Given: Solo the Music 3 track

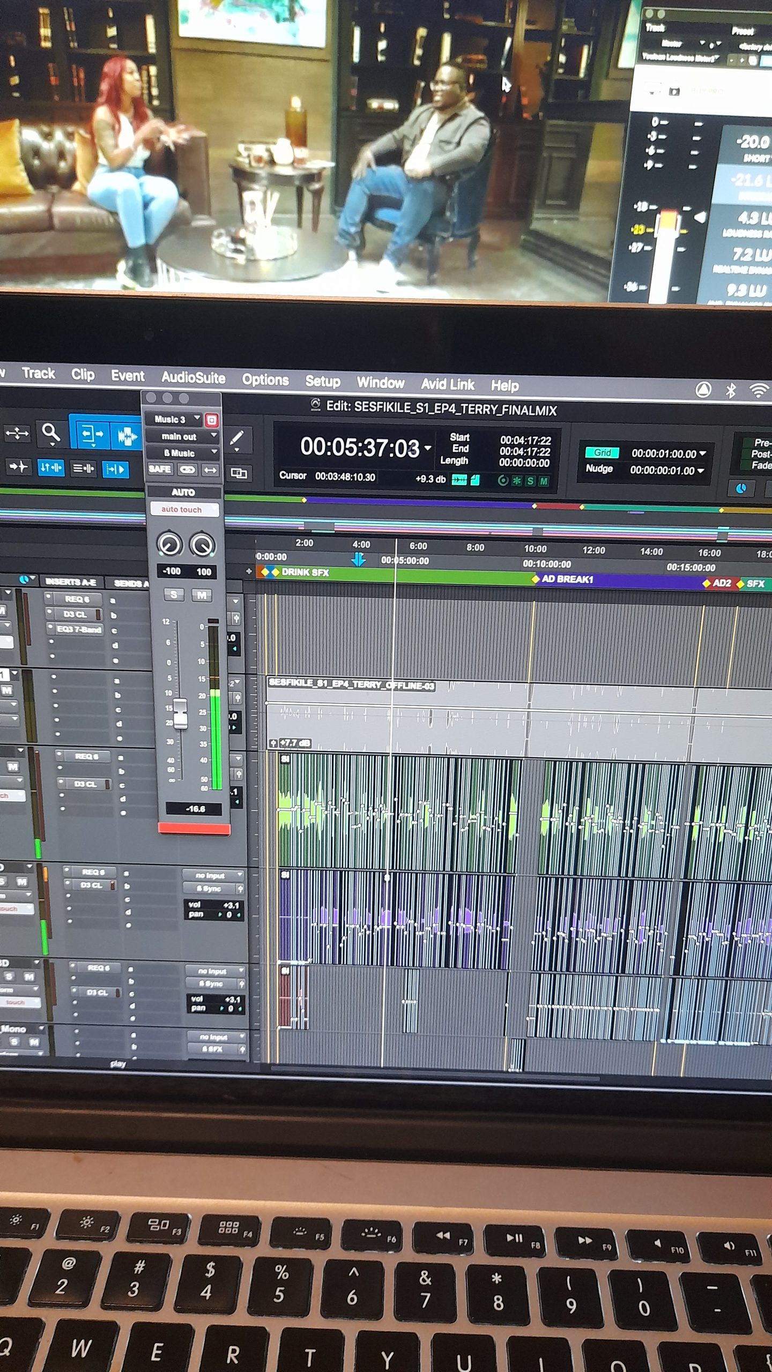Looking at the screenshot, I should point(174,595).
